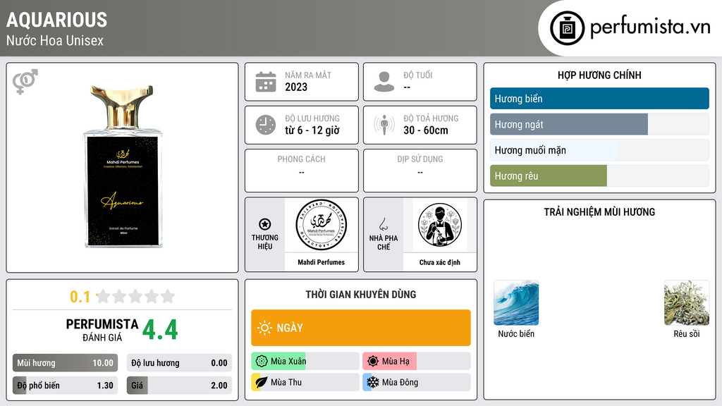The width and height of the screenshot is (722, 406).
Task: Click the orange NGÀY time bar
Action: 361,328
